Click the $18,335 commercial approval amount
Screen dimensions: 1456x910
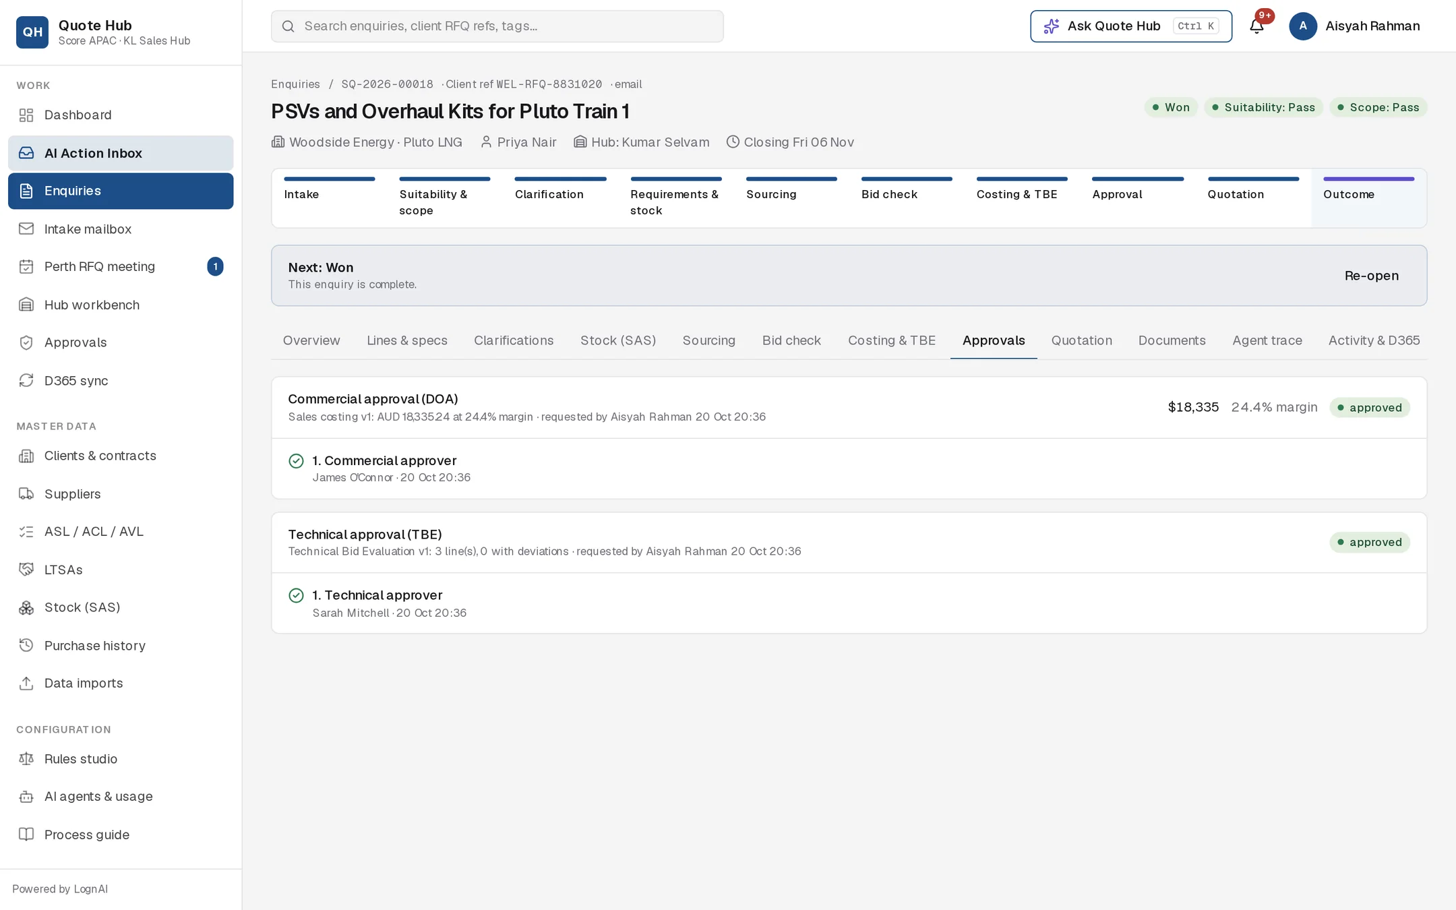[x=1193, y=407]
